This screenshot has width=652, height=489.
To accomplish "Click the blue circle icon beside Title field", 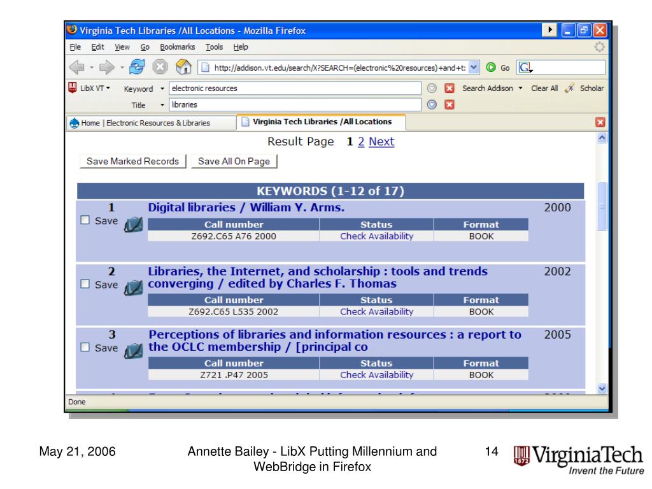I will pos(432,105).
